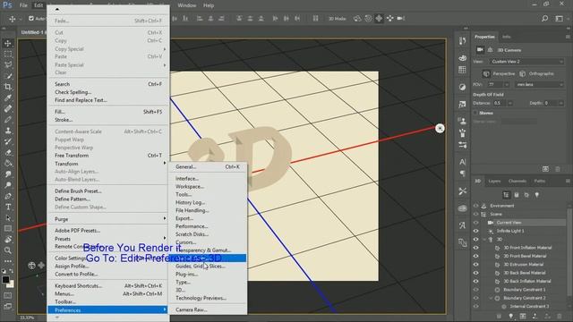Select the Zoom magnifier tool
573x322 pixels.
click(x=8, y=250)
